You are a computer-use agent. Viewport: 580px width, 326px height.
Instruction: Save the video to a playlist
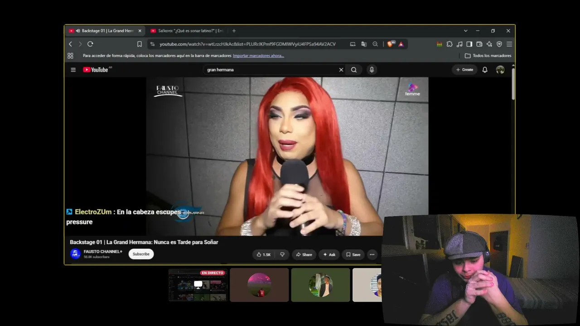[353, 254]
